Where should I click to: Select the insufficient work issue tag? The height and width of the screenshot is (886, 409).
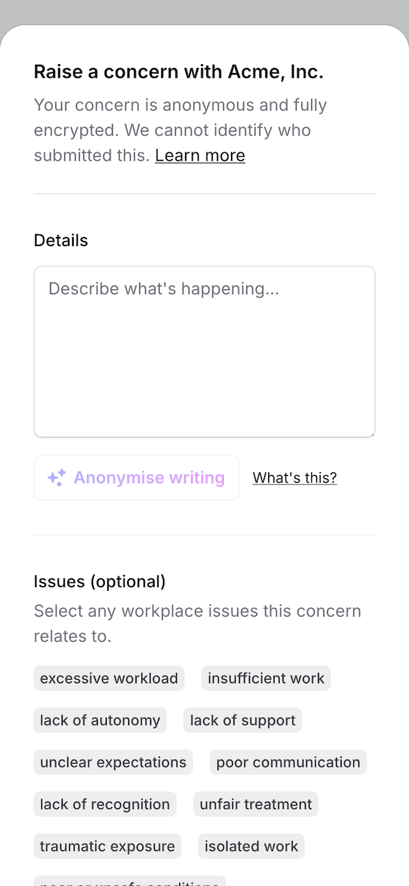(266, 678)
